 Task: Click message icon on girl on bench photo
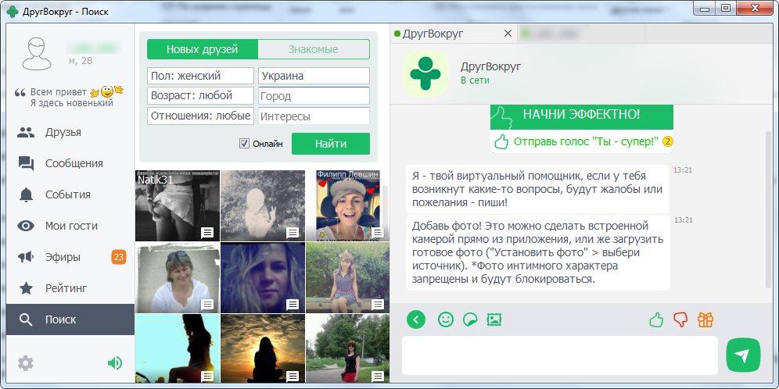coord(378,304)
